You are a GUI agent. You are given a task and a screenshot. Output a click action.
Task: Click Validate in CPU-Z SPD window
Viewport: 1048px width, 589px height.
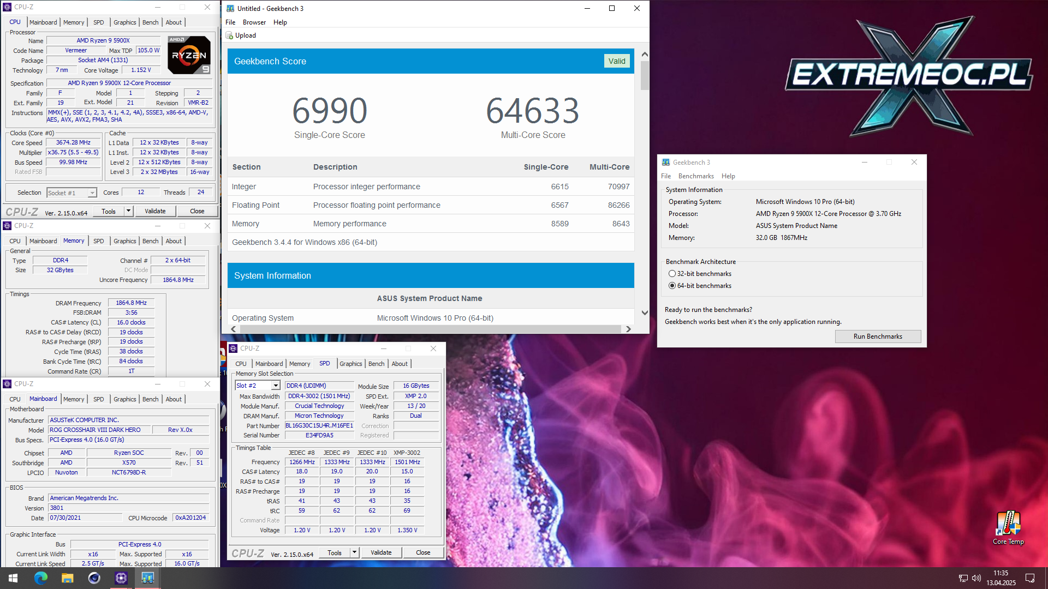pyautogui.click(x=381, y=552)
